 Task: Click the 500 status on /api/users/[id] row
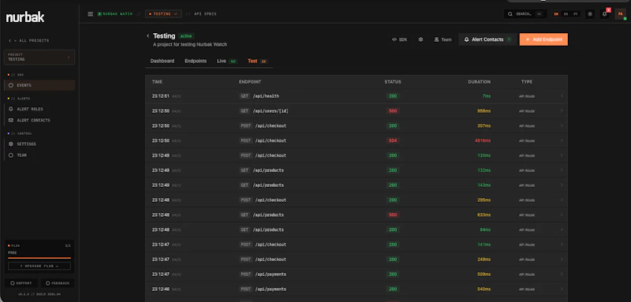[393, 111]
